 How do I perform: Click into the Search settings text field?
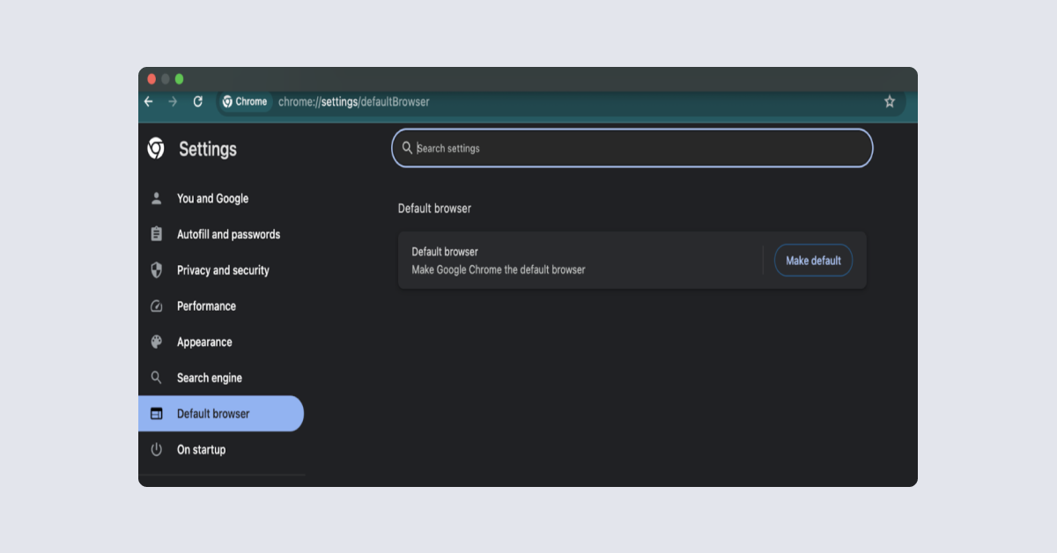(634, 148)
